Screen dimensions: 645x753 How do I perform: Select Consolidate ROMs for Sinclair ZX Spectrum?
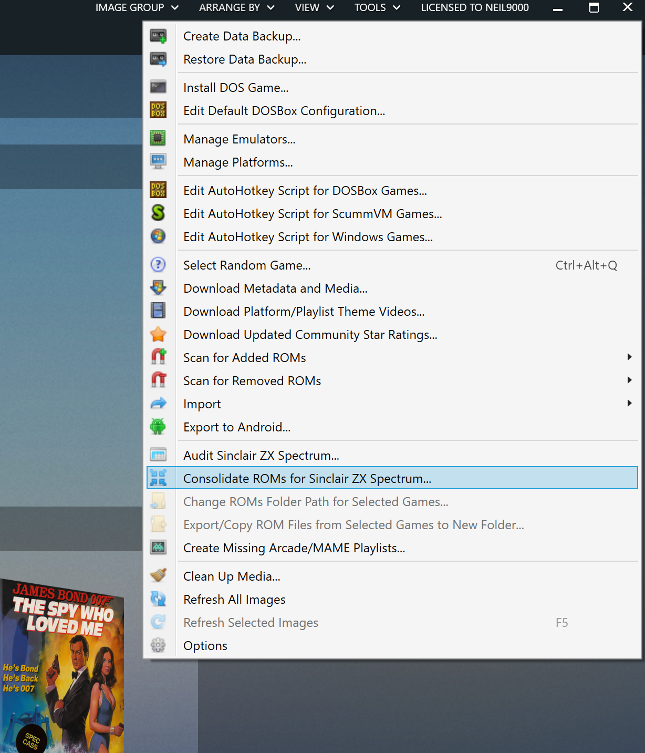click(x=307, y=479)
